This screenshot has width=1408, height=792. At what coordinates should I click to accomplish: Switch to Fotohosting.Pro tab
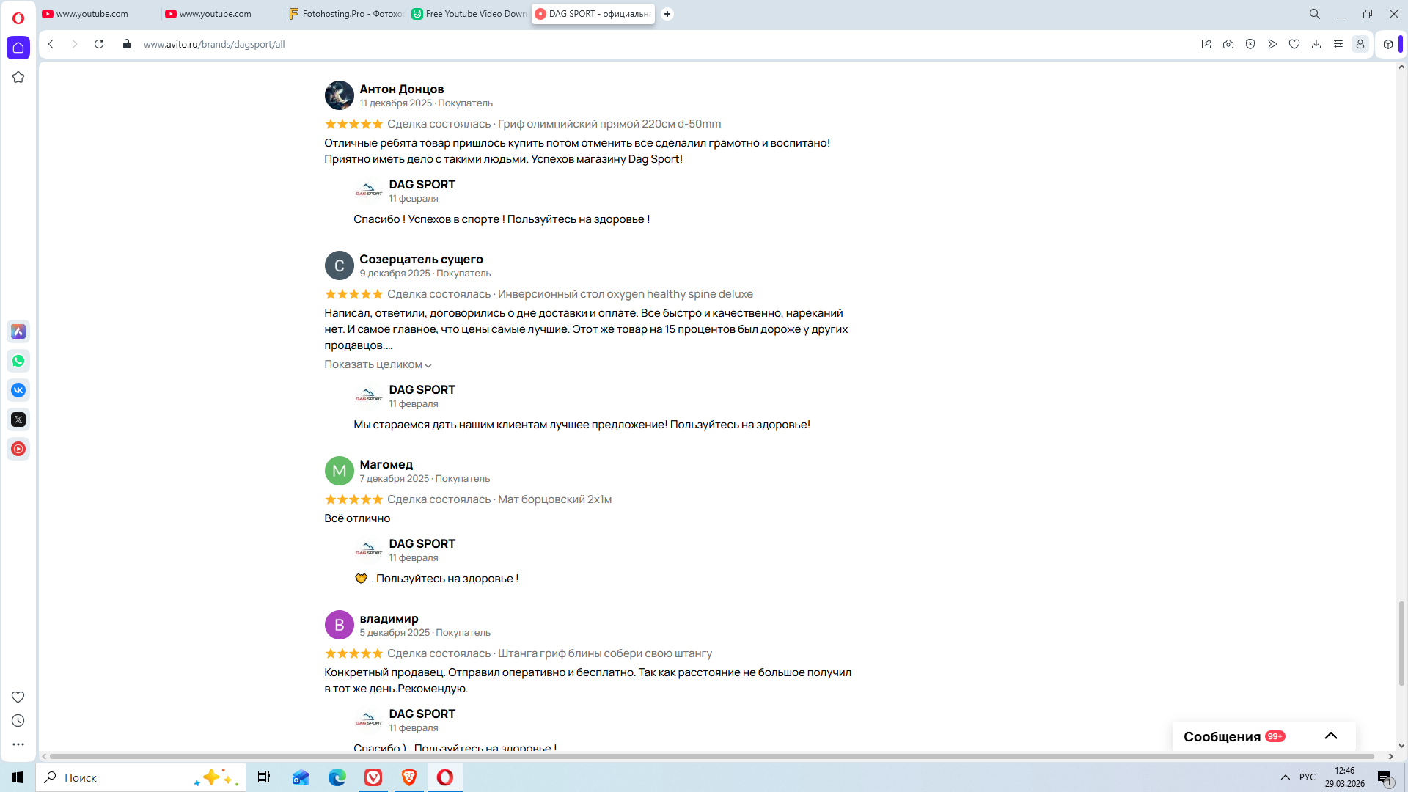(345, 14)
